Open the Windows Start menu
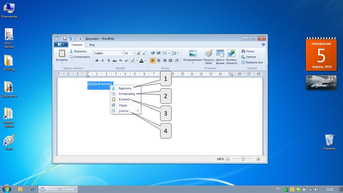This screenshot has height=193, width=343. pyautogui.click(x=6, y=189)
